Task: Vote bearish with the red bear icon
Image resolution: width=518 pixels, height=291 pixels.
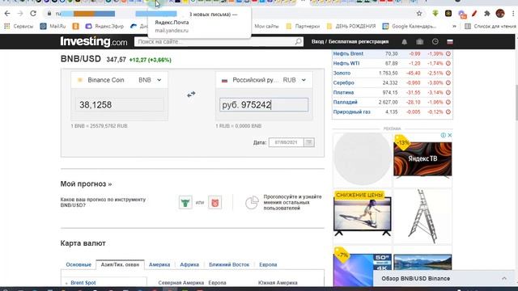Action: 215,202
